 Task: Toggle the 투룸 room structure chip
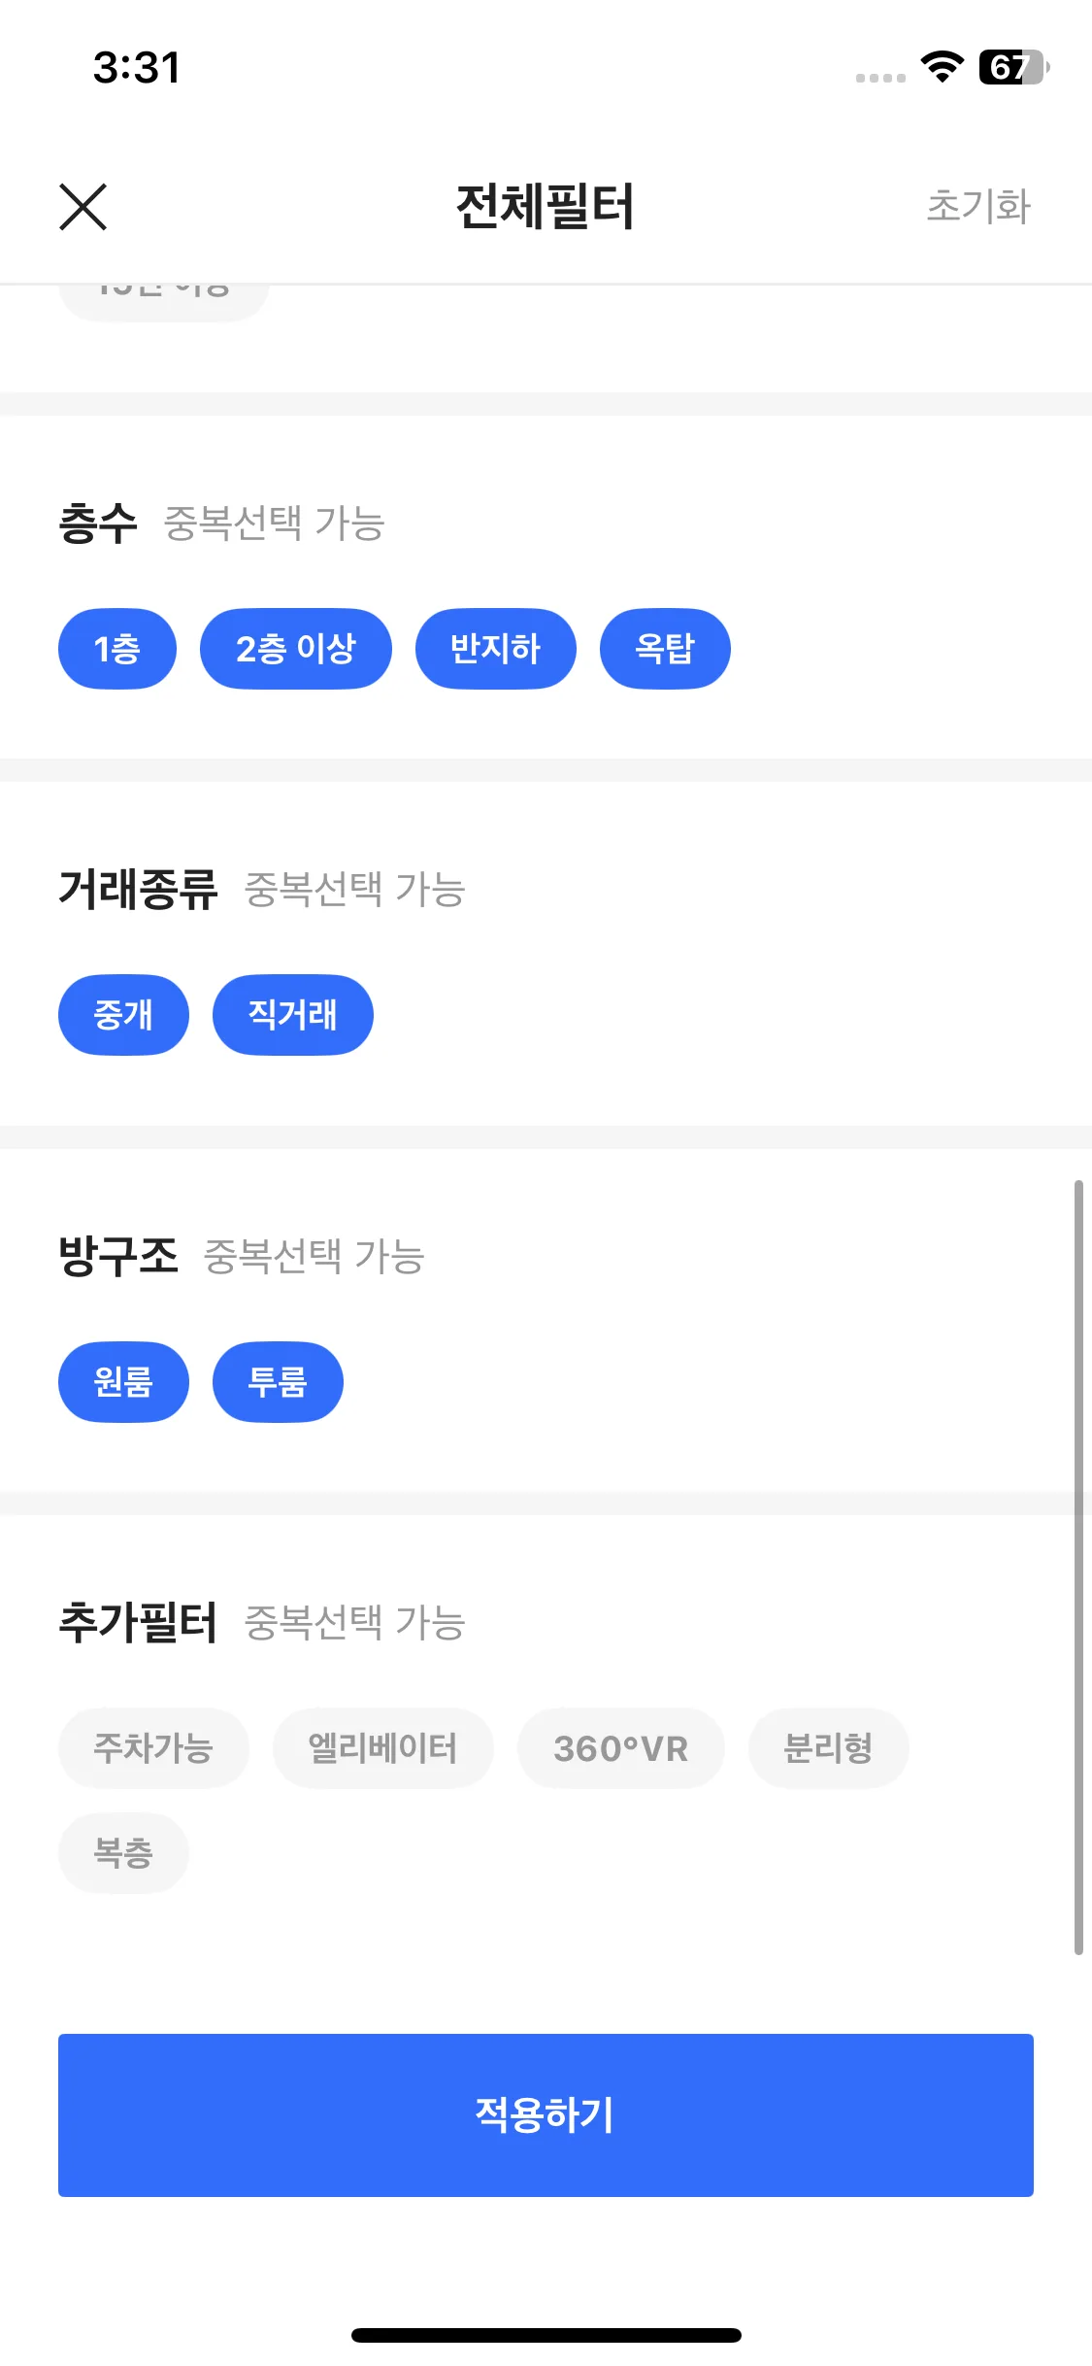click(x=278, y=1382)
